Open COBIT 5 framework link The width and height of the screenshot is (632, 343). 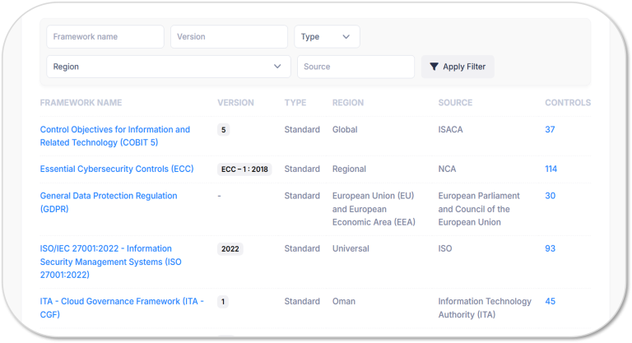(115, 136)
